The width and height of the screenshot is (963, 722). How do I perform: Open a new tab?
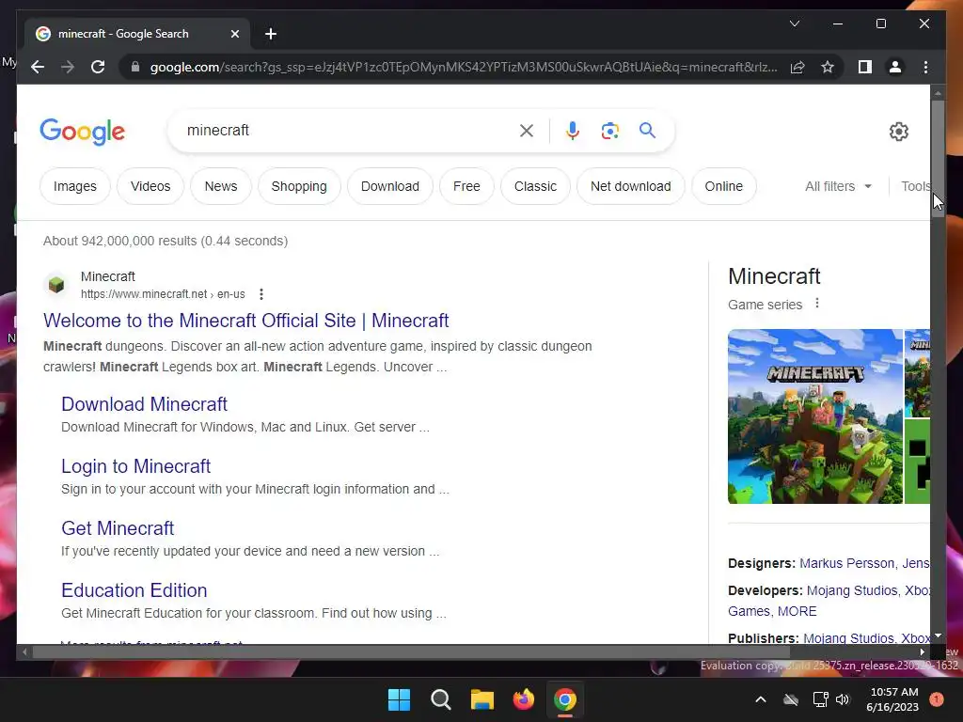(x=271, y=34)
